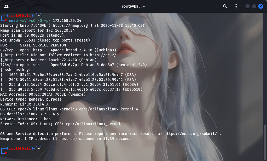This screenshot has width=267, height=161.
Task: Click 'Device type: general purpose' line
Action: coord(31,99)
